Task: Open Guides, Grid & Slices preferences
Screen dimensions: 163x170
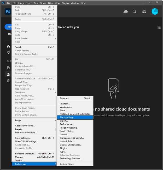Action: click(75, 145)
